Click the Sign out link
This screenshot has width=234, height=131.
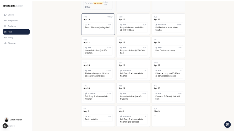click(12, 126)
